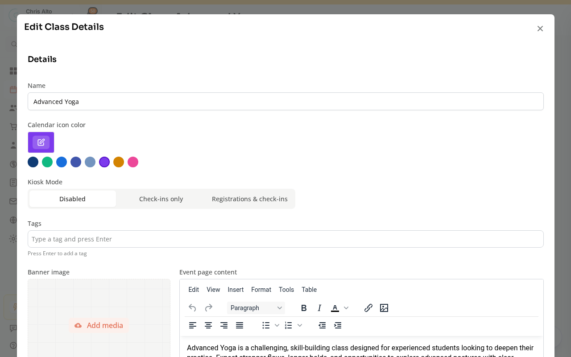Open the View menu in editor
This screenshot has width=571, height=357.
pos(213,290)
